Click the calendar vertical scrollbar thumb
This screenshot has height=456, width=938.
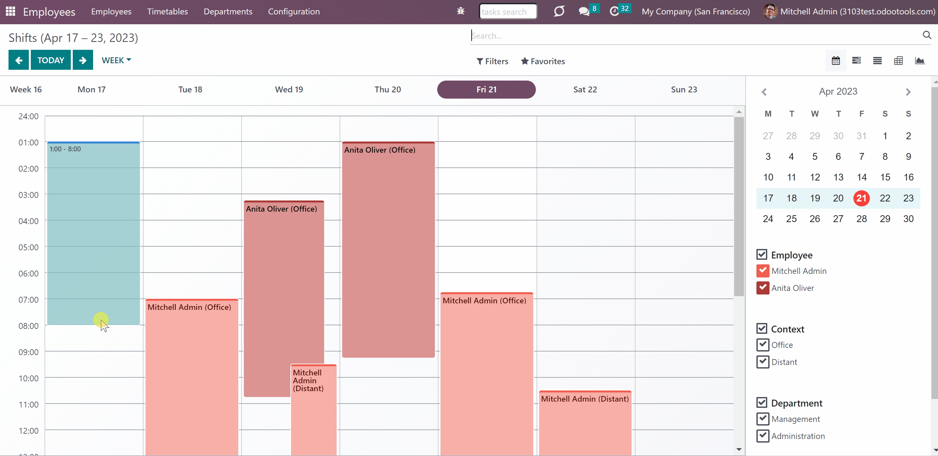[x=739, y=206]
